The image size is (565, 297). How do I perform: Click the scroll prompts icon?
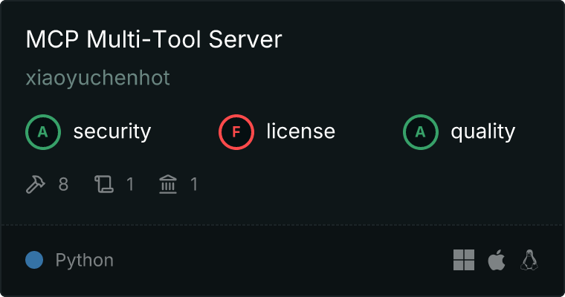tap(103, 184)
